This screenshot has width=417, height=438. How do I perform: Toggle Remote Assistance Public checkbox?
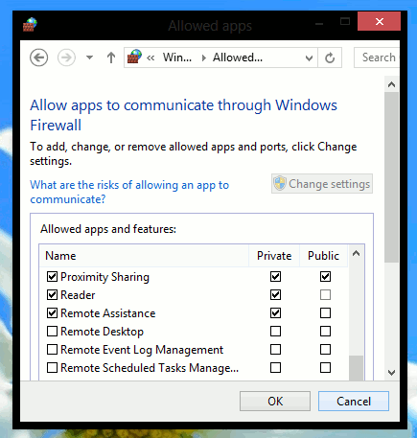point(325,312)
